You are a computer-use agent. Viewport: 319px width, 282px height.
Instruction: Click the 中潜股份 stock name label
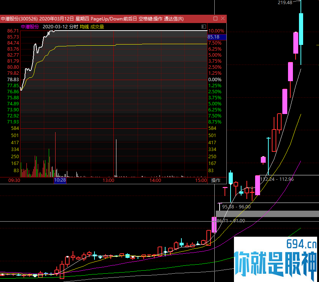tap(30, 27)
